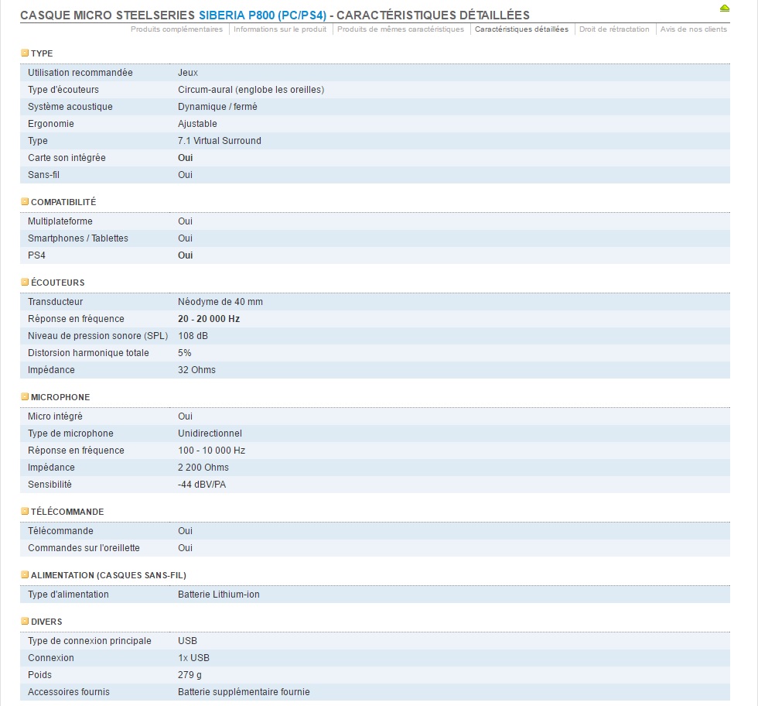
Task: Open the SIBERIA P800 (PC/PS4) product link
Action: coord(262,15)
